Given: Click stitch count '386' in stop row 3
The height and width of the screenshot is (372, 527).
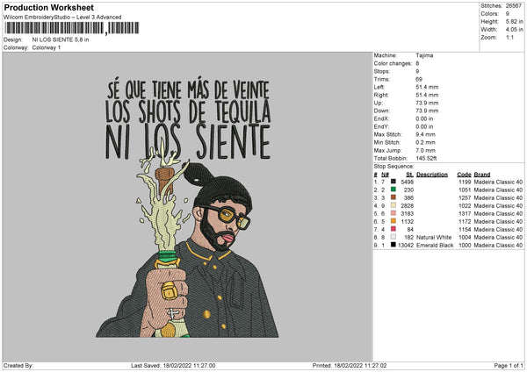Looking at the screenshot, I should click(x=408, y=197).
